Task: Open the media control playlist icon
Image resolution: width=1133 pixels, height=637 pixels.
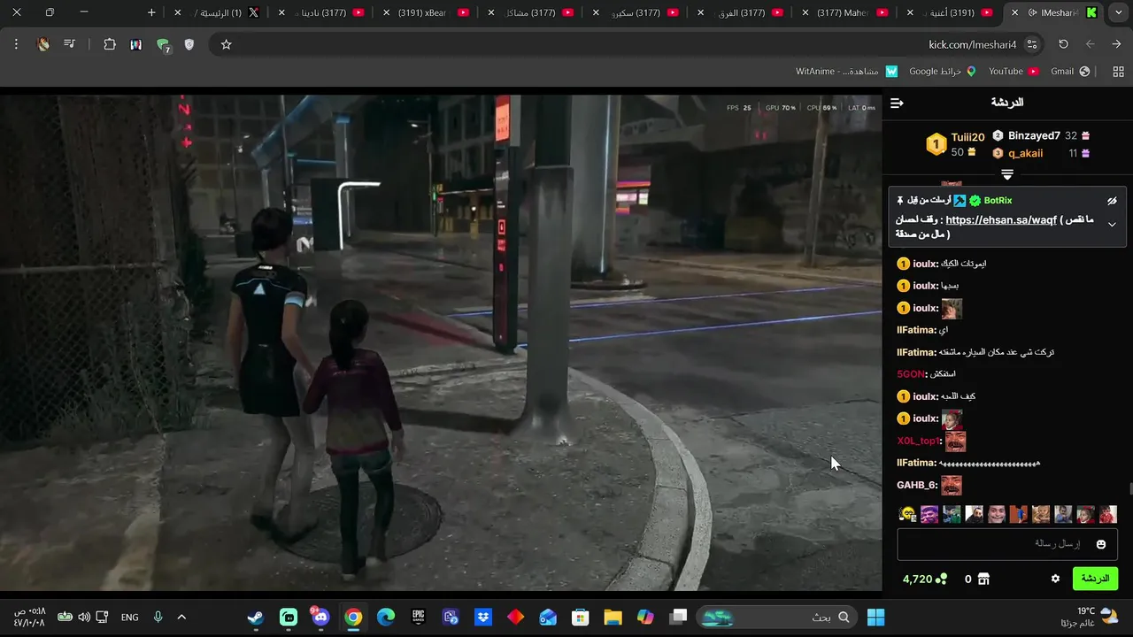Action: pos(69,44)
